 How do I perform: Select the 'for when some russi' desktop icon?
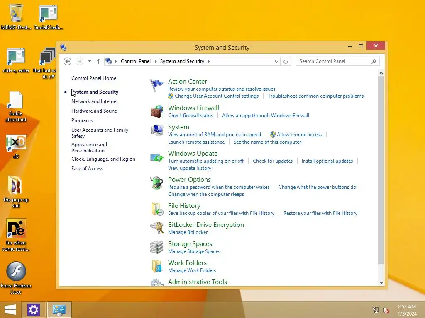pos(16,235)
